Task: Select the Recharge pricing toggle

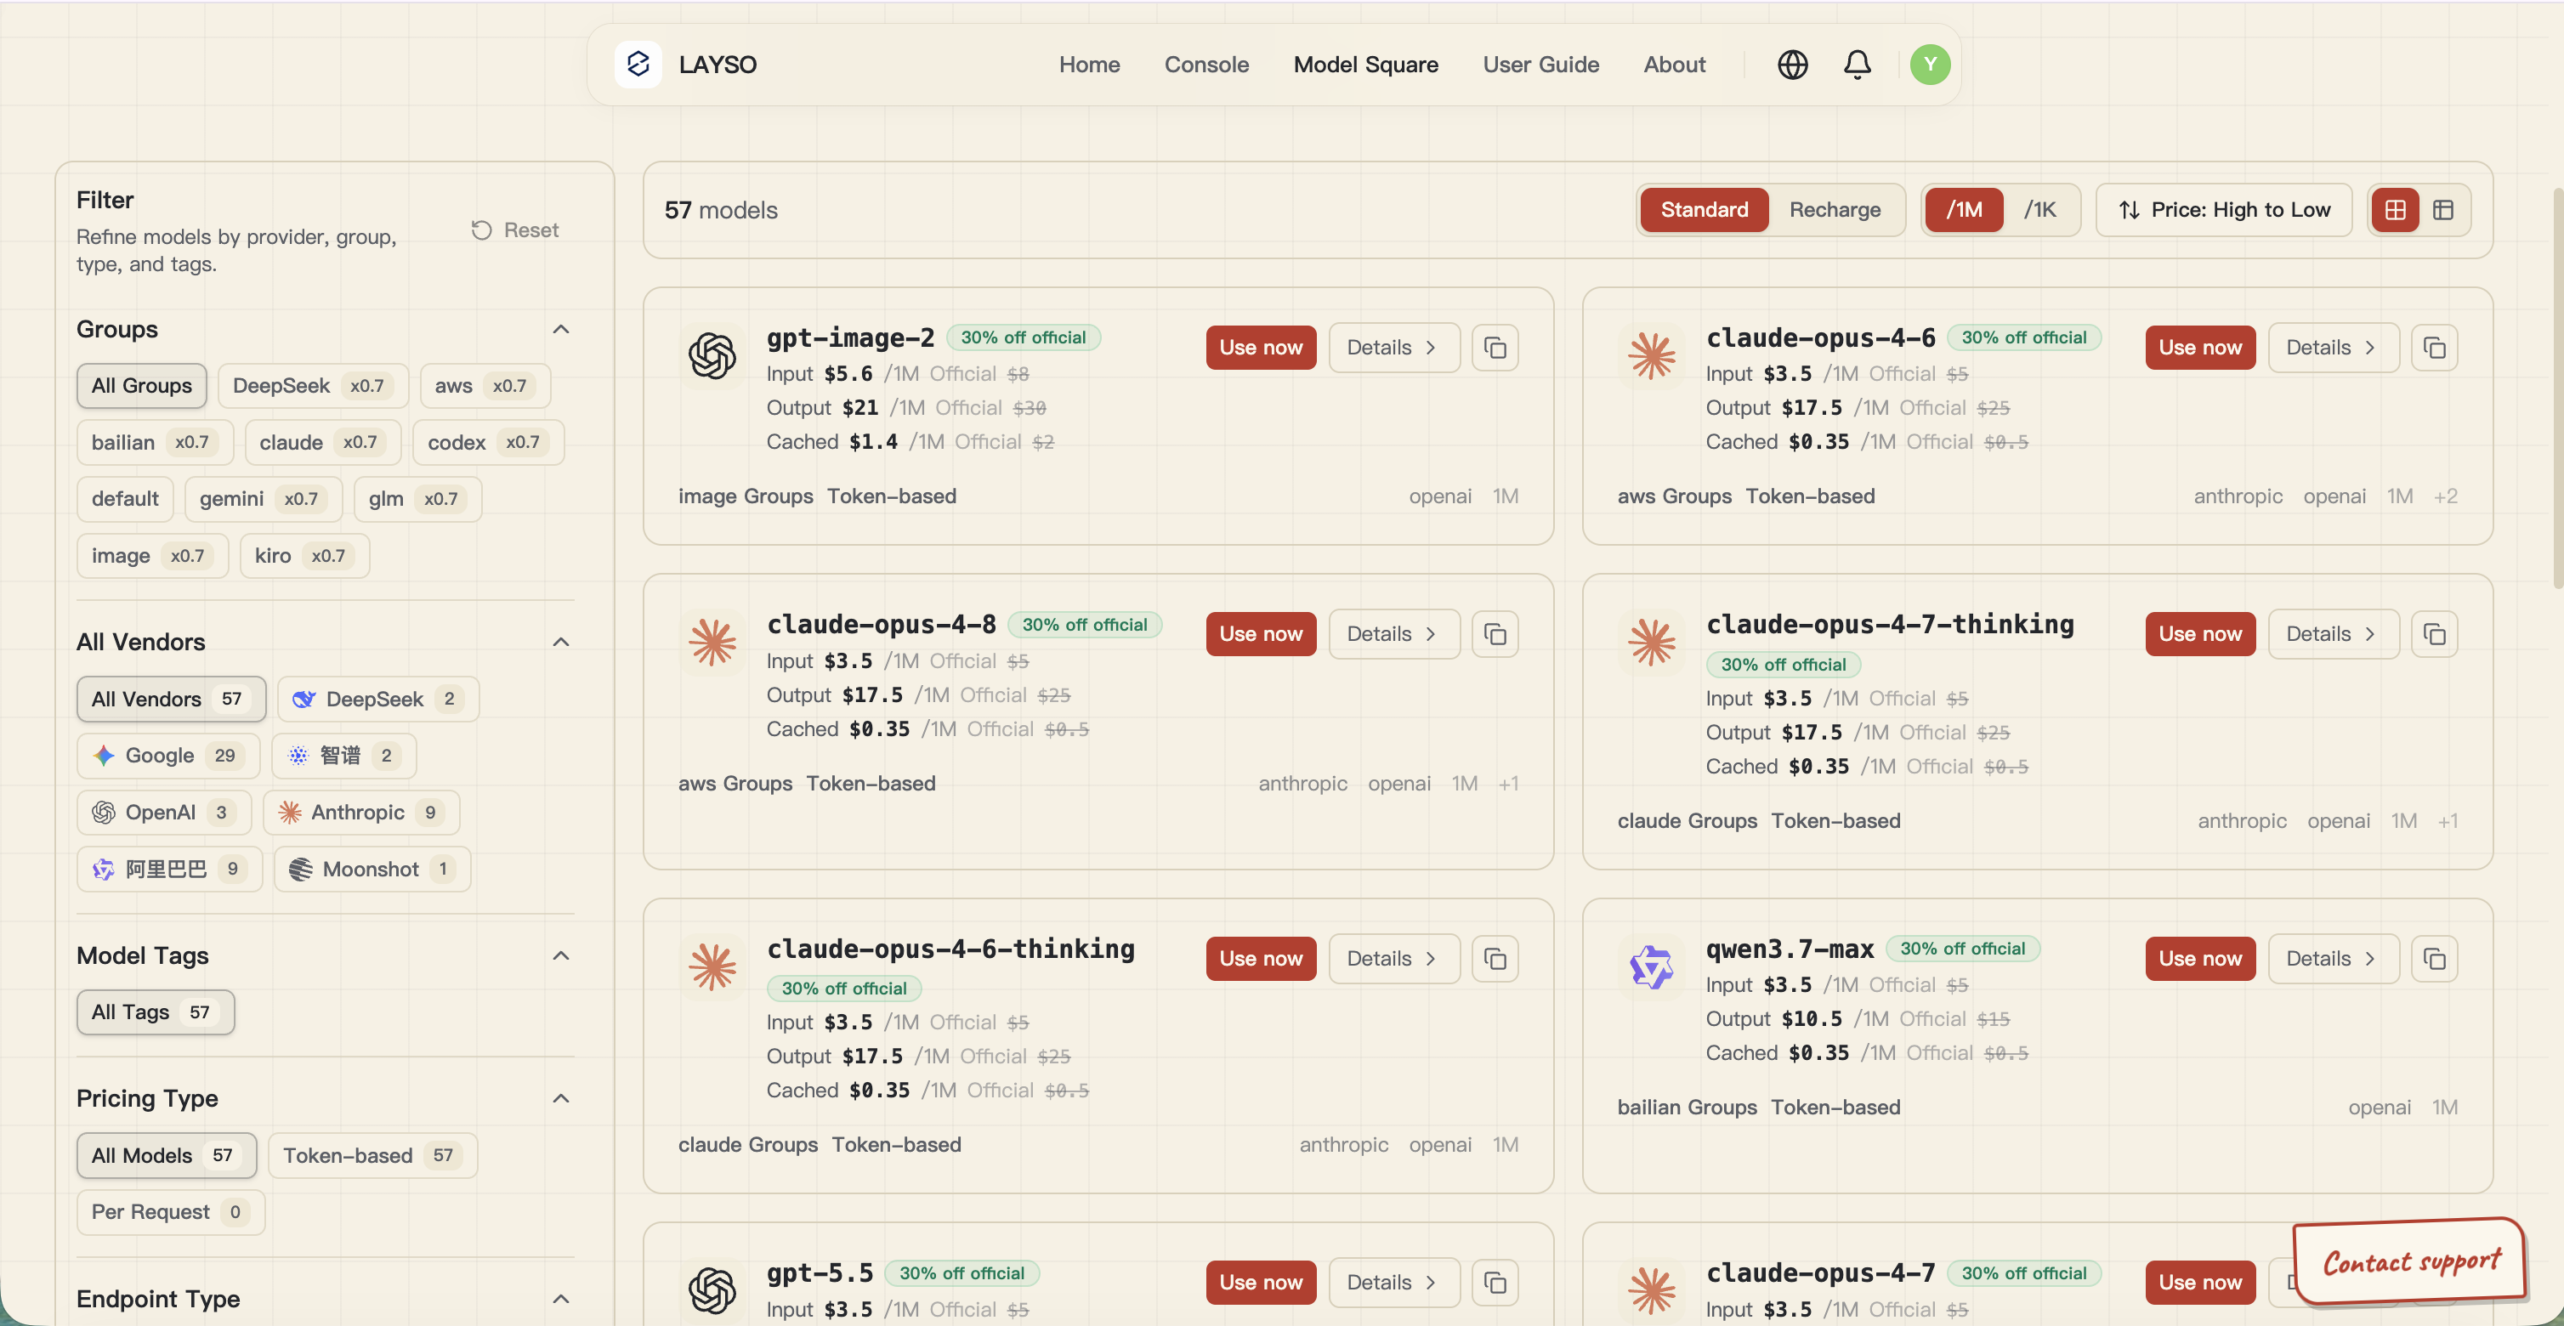Action: click(1835, 210)
